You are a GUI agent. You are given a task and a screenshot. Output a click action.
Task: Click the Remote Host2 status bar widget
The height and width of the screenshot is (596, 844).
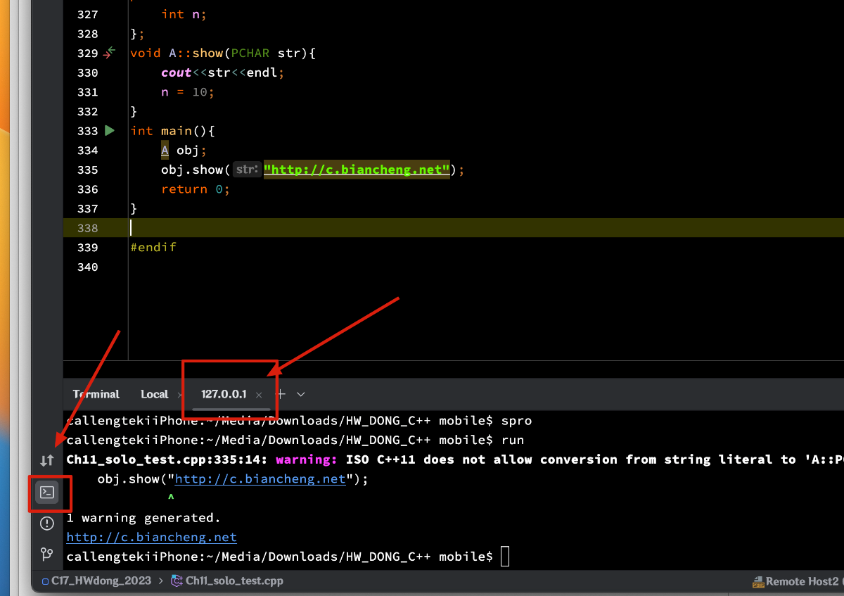click(x=803, y=582)
